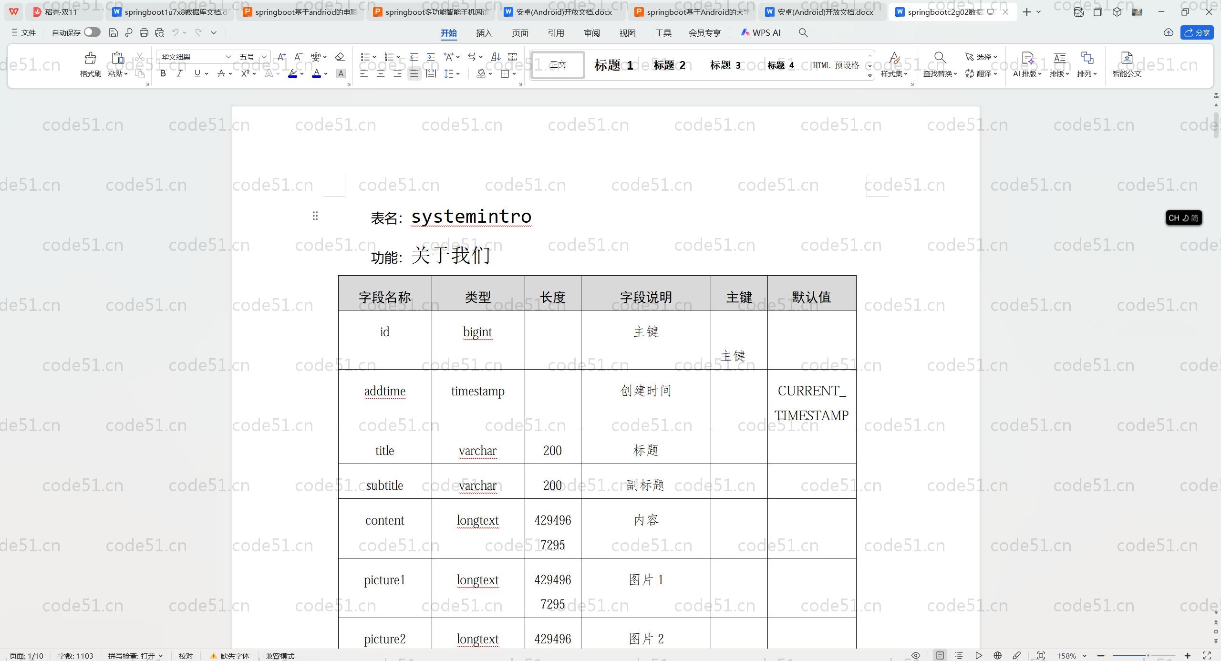This screenshot has height=661, width=1221.
Task: Switch to web layout view globe icon
Action: [997, 655]
